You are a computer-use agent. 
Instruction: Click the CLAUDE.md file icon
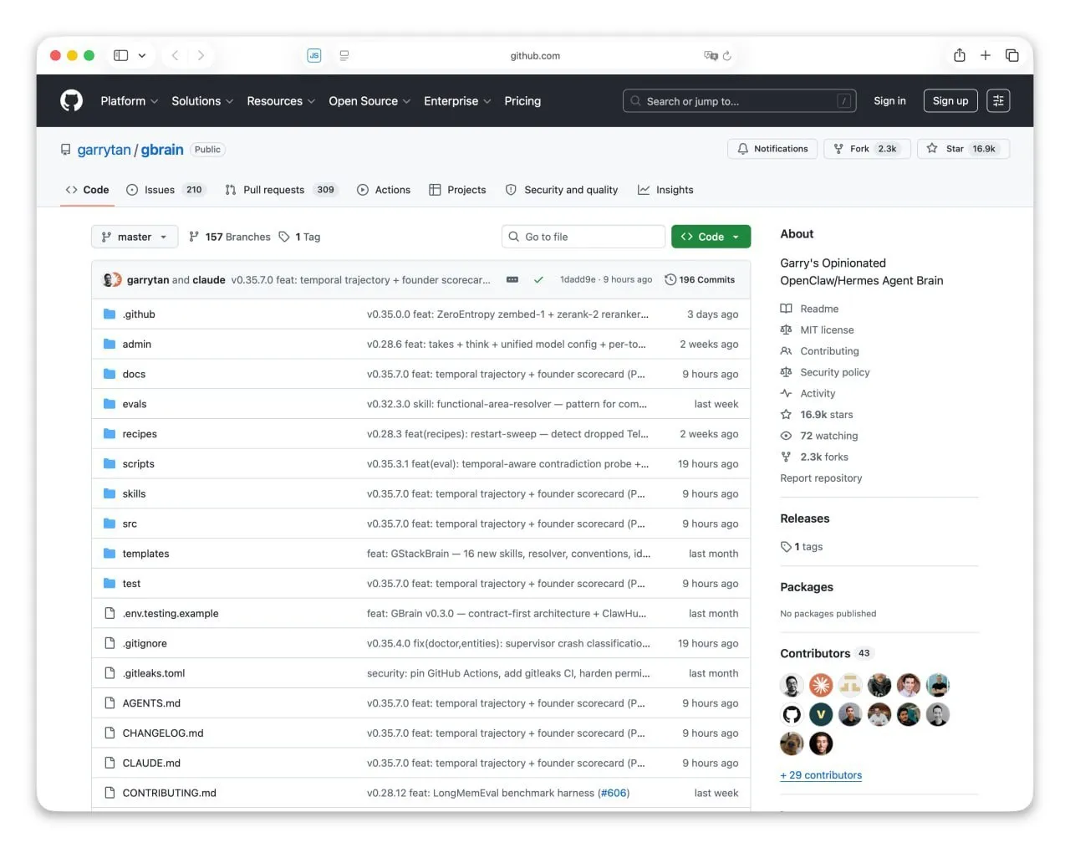(x=110, y=763)
